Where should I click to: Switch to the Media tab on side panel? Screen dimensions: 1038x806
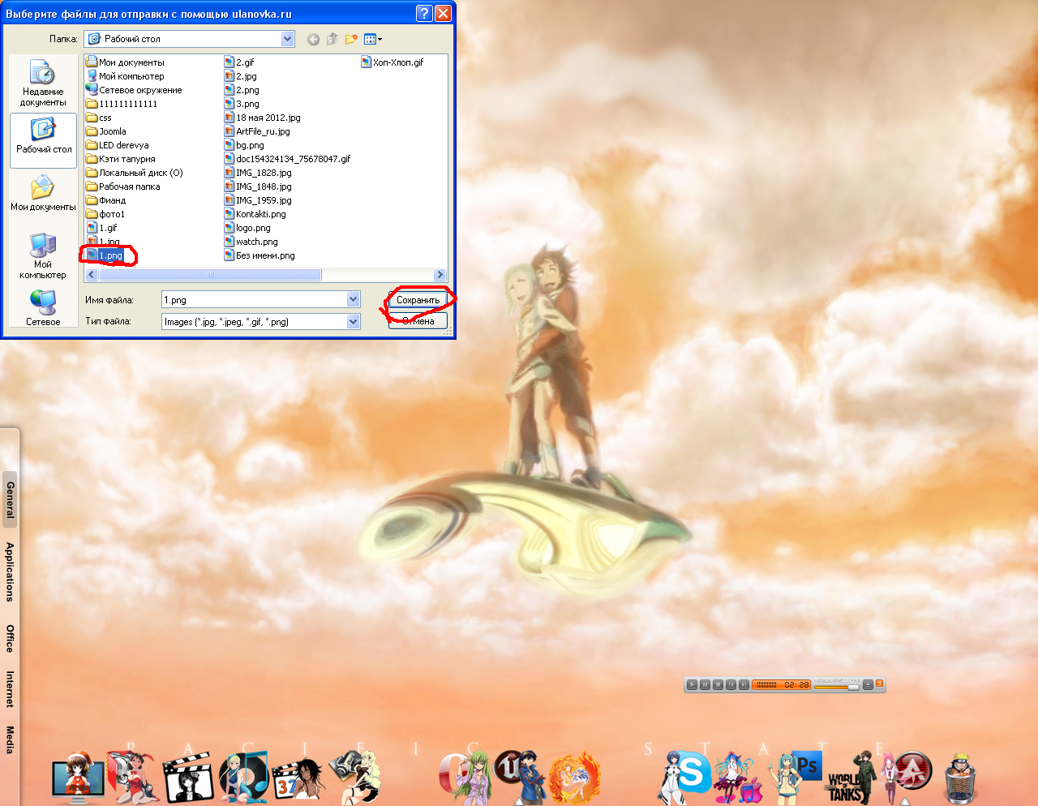(x=10, y=740)
